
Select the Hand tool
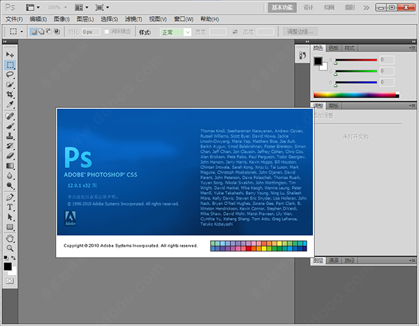(10, 238)
